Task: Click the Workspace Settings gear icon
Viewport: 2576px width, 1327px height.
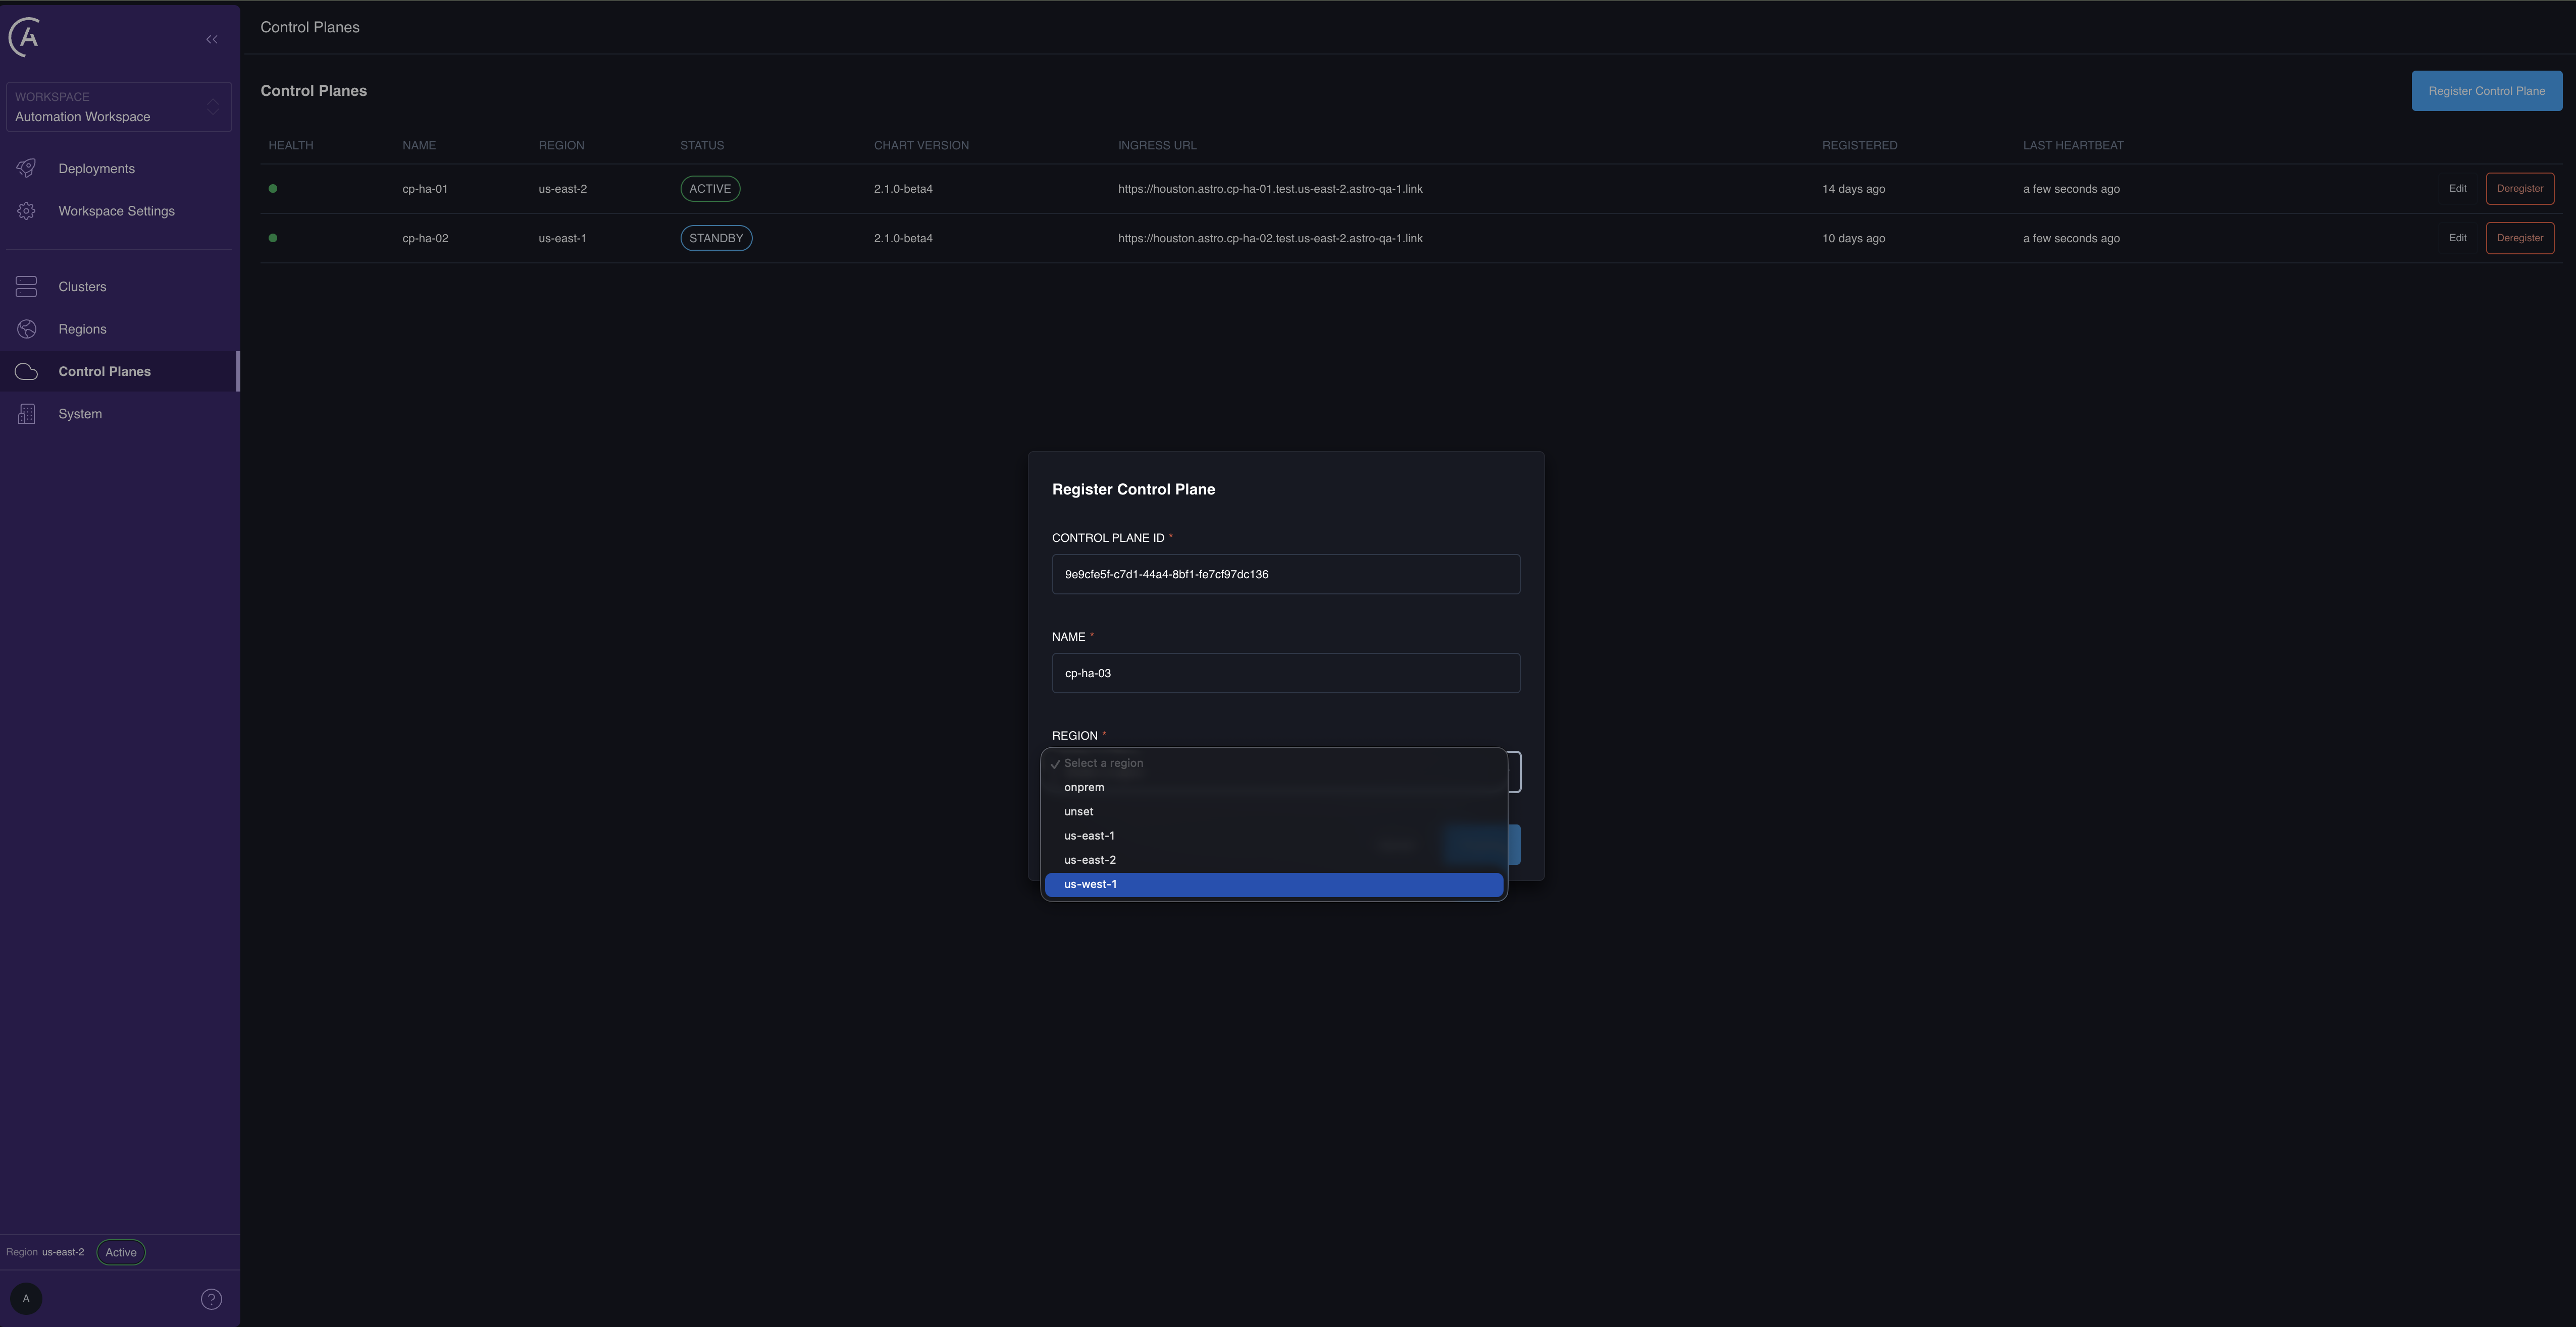Action: 27,211
